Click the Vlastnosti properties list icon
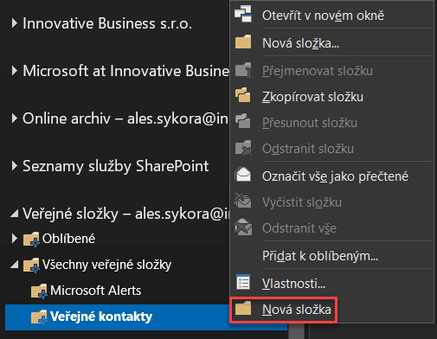The height and width of the screenshot is (339, 437). click(243, 282)
